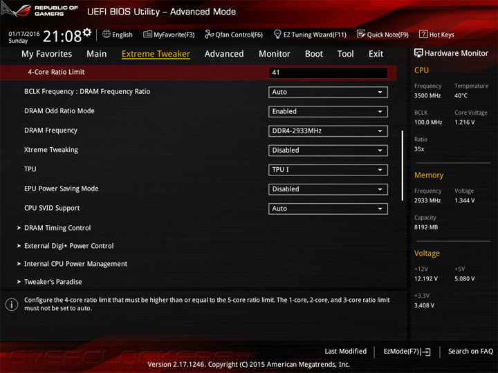
Task: Open the DRAM Frequency dropdown
Action: [328, 131]
